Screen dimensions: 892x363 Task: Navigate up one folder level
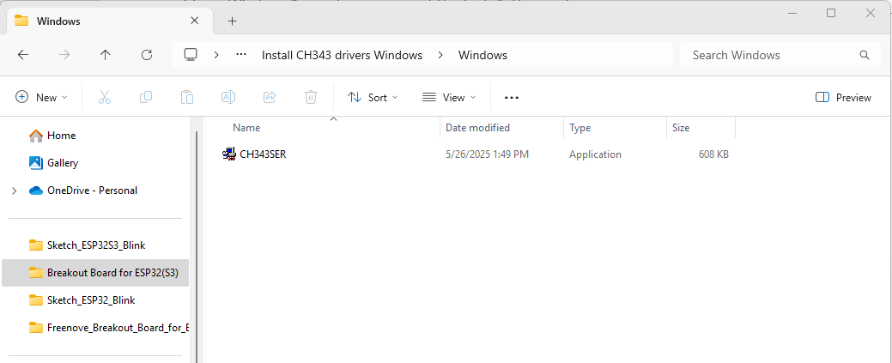point(106,55)
